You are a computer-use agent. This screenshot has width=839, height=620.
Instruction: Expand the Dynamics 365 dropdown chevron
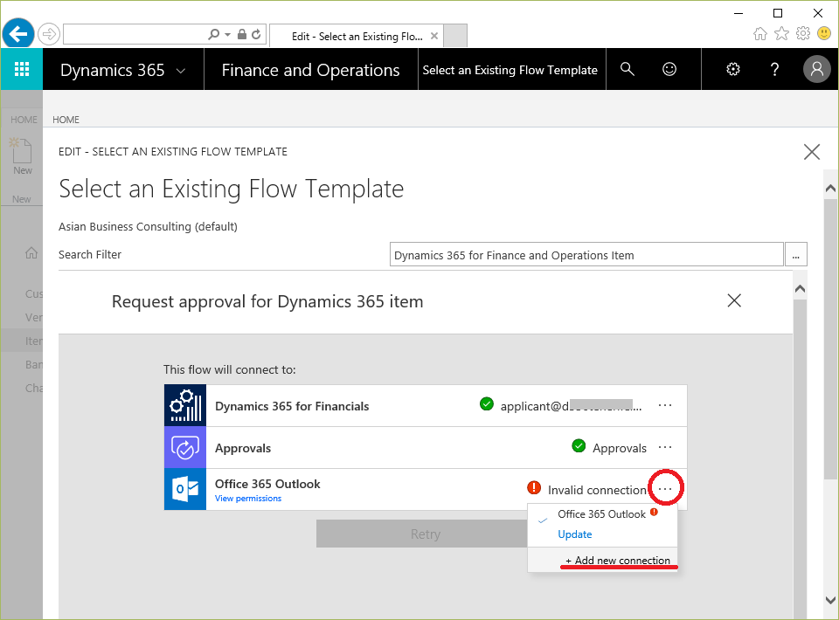tap(181, 71)
